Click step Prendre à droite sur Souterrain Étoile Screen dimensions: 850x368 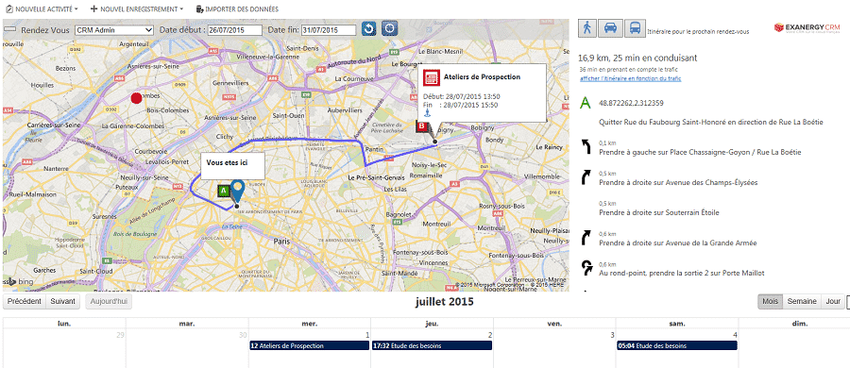659,213
